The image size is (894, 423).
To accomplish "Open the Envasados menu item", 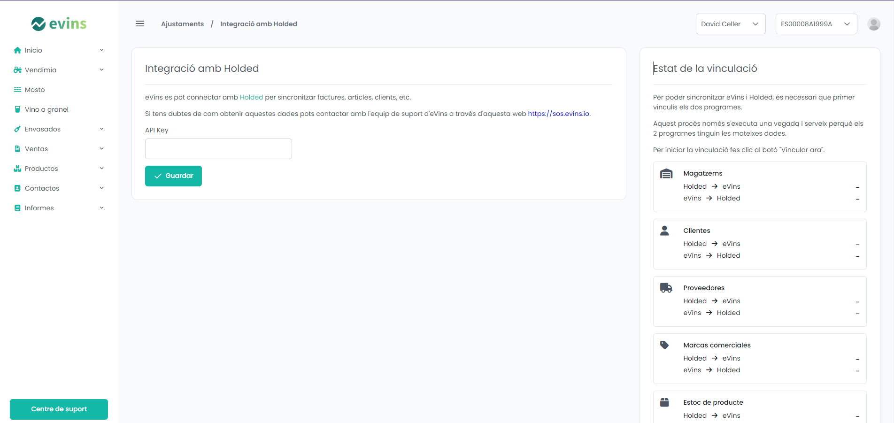I will point(59,129).
